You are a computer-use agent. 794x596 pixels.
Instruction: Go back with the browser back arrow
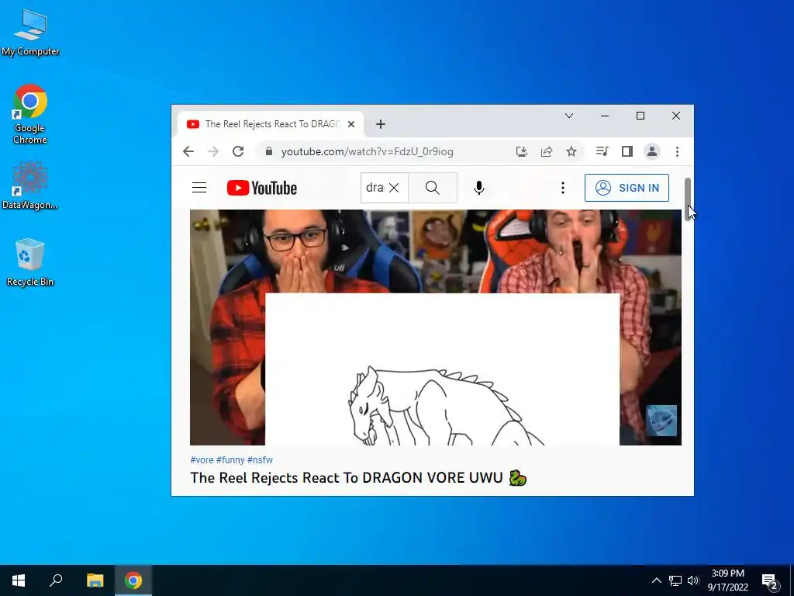click(x=188, y=151)
